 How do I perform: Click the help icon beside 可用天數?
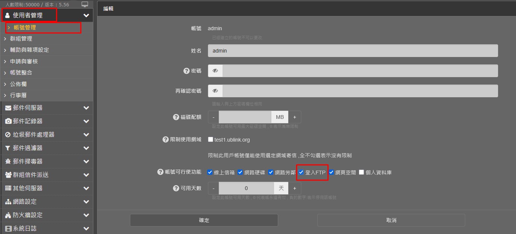tap(176, 188)
